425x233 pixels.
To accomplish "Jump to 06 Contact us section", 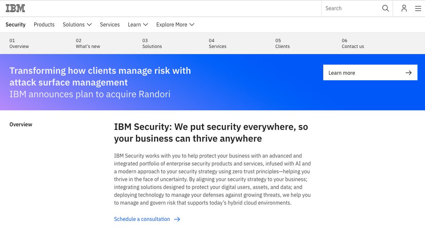I will (x=353, y=44).
